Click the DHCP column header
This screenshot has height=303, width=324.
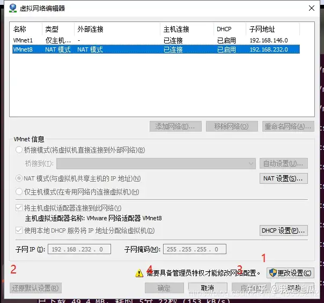coord(230,29)
